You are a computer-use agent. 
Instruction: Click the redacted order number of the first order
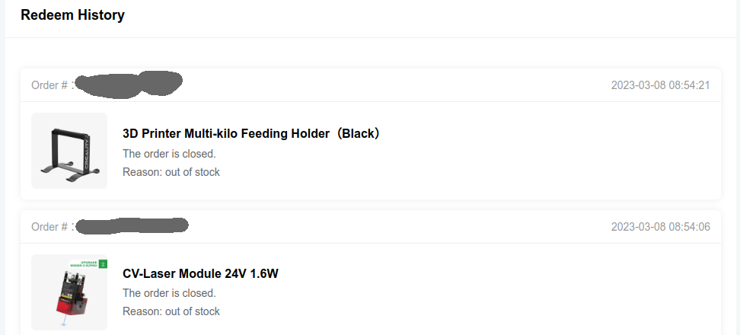pos(130,83)
